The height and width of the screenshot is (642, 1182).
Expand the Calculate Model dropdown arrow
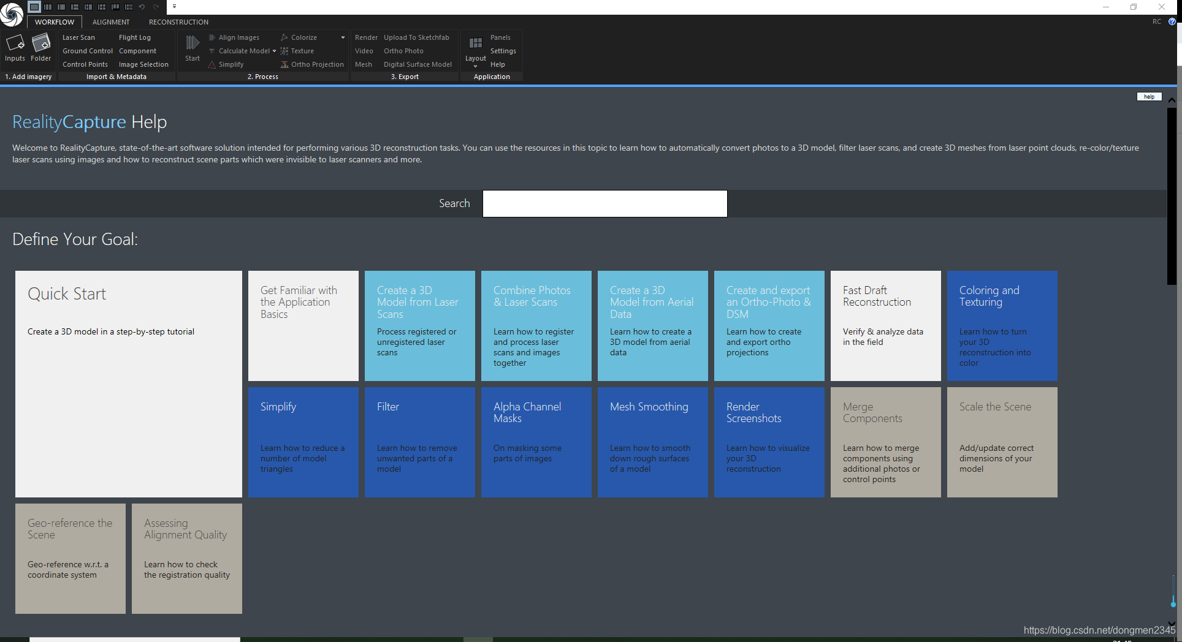274,51
